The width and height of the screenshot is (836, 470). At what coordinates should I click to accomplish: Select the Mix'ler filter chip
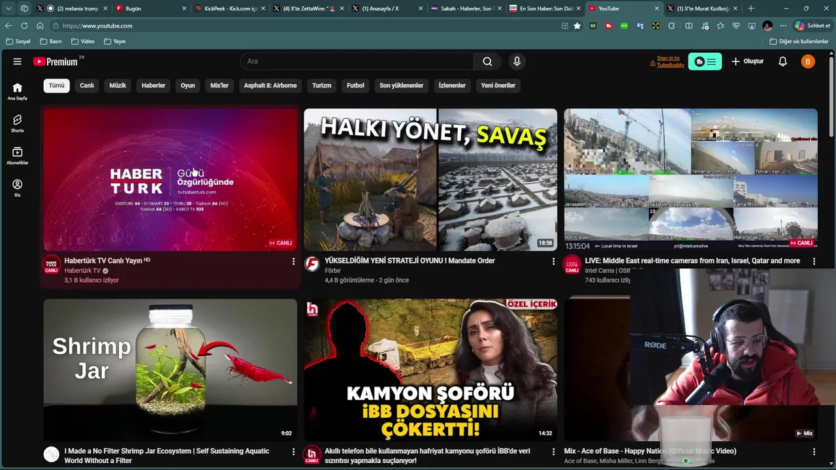(x=219, y=86)
